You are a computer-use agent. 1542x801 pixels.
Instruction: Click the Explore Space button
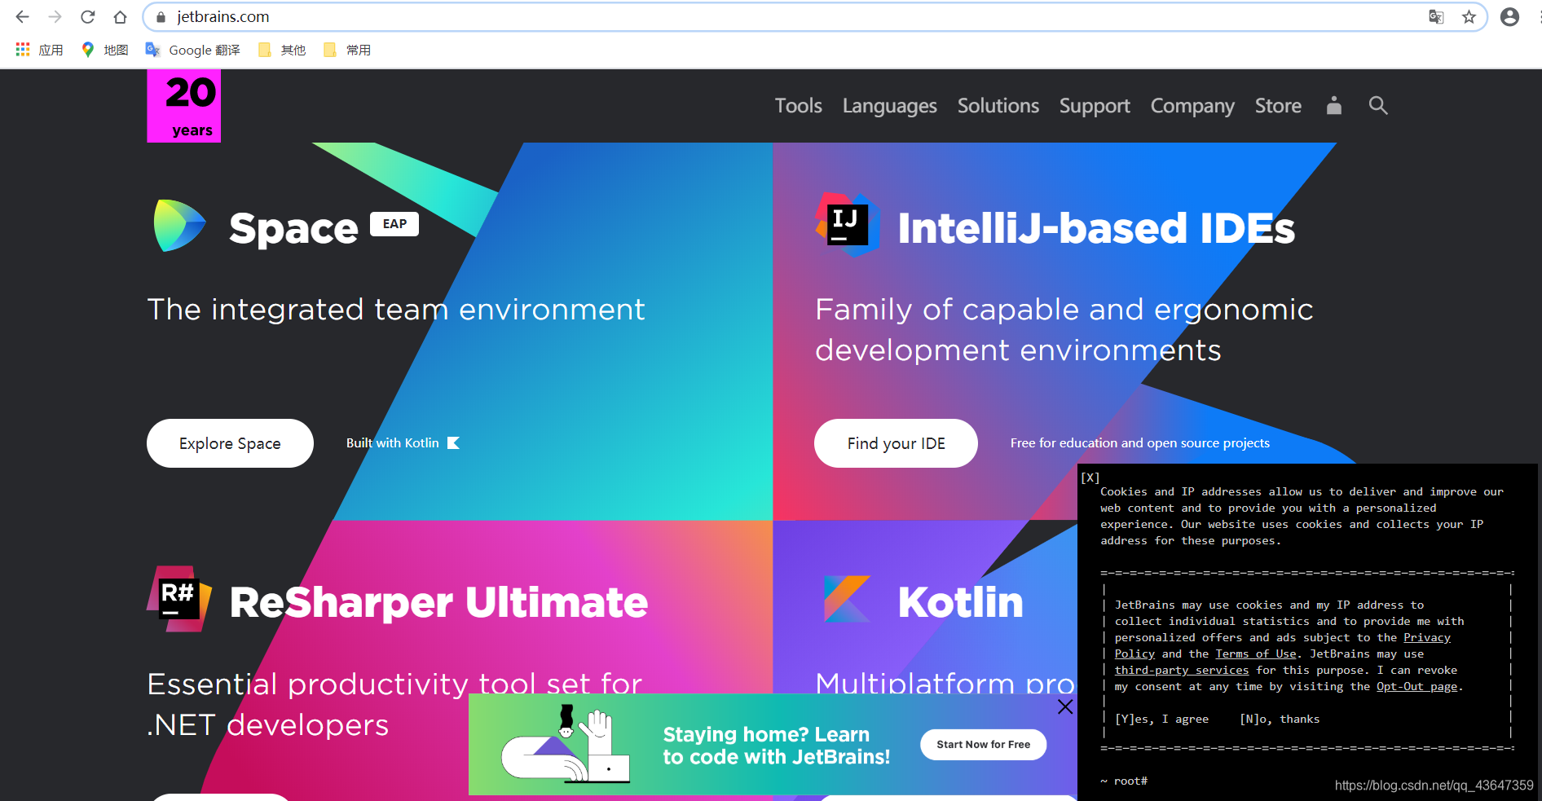pos(230,443)
